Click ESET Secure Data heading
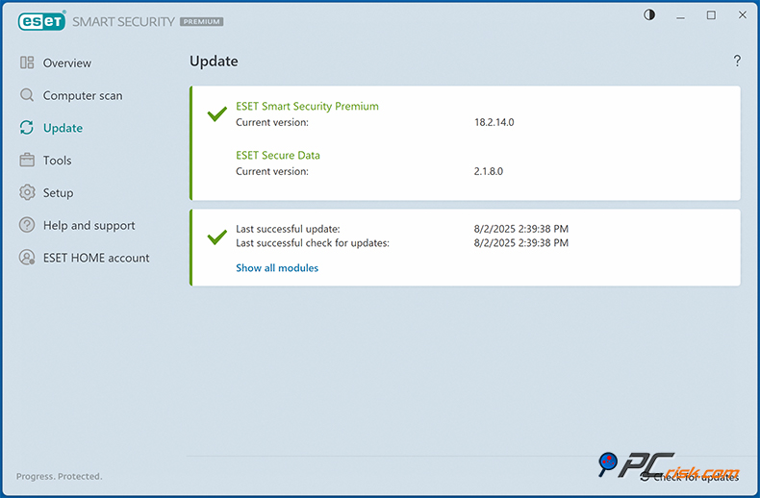The height and width of the screenshot is (498, 760). (x=278, y=156)
